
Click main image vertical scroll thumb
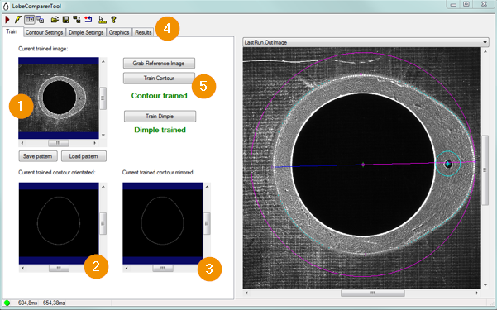point(485,170)
